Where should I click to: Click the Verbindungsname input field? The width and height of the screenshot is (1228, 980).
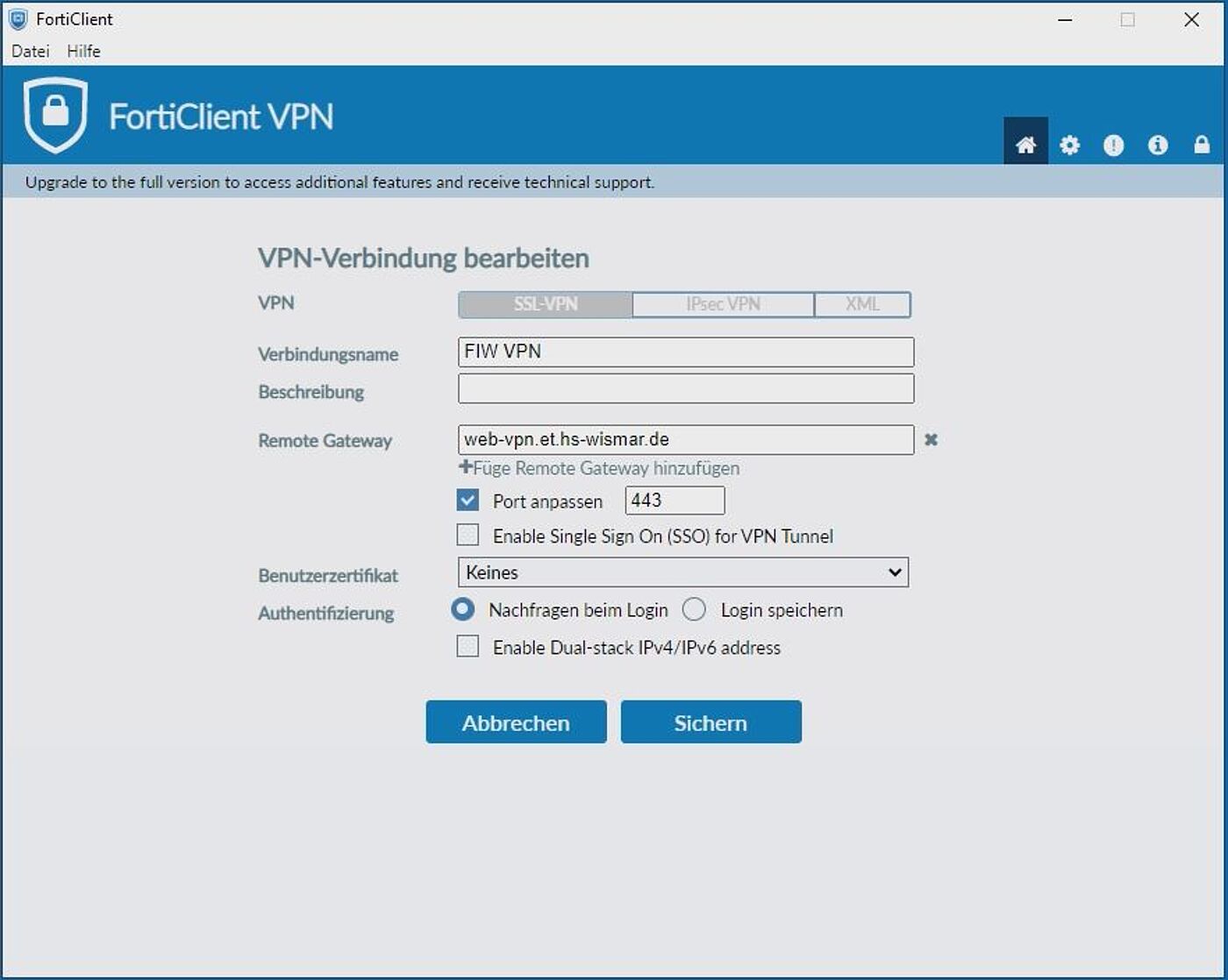coord(686,352)
